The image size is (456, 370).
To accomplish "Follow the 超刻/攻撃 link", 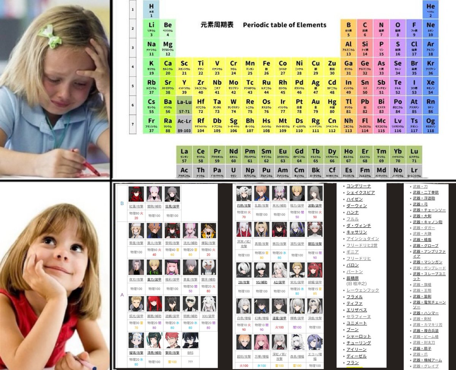I will (244, 356).
